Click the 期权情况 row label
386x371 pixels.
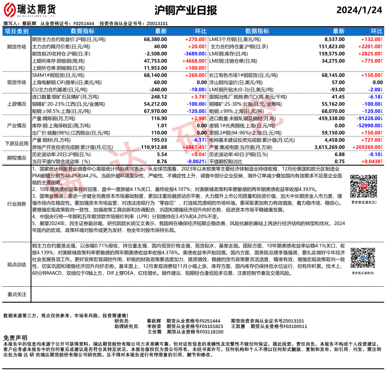coord(17,158)
